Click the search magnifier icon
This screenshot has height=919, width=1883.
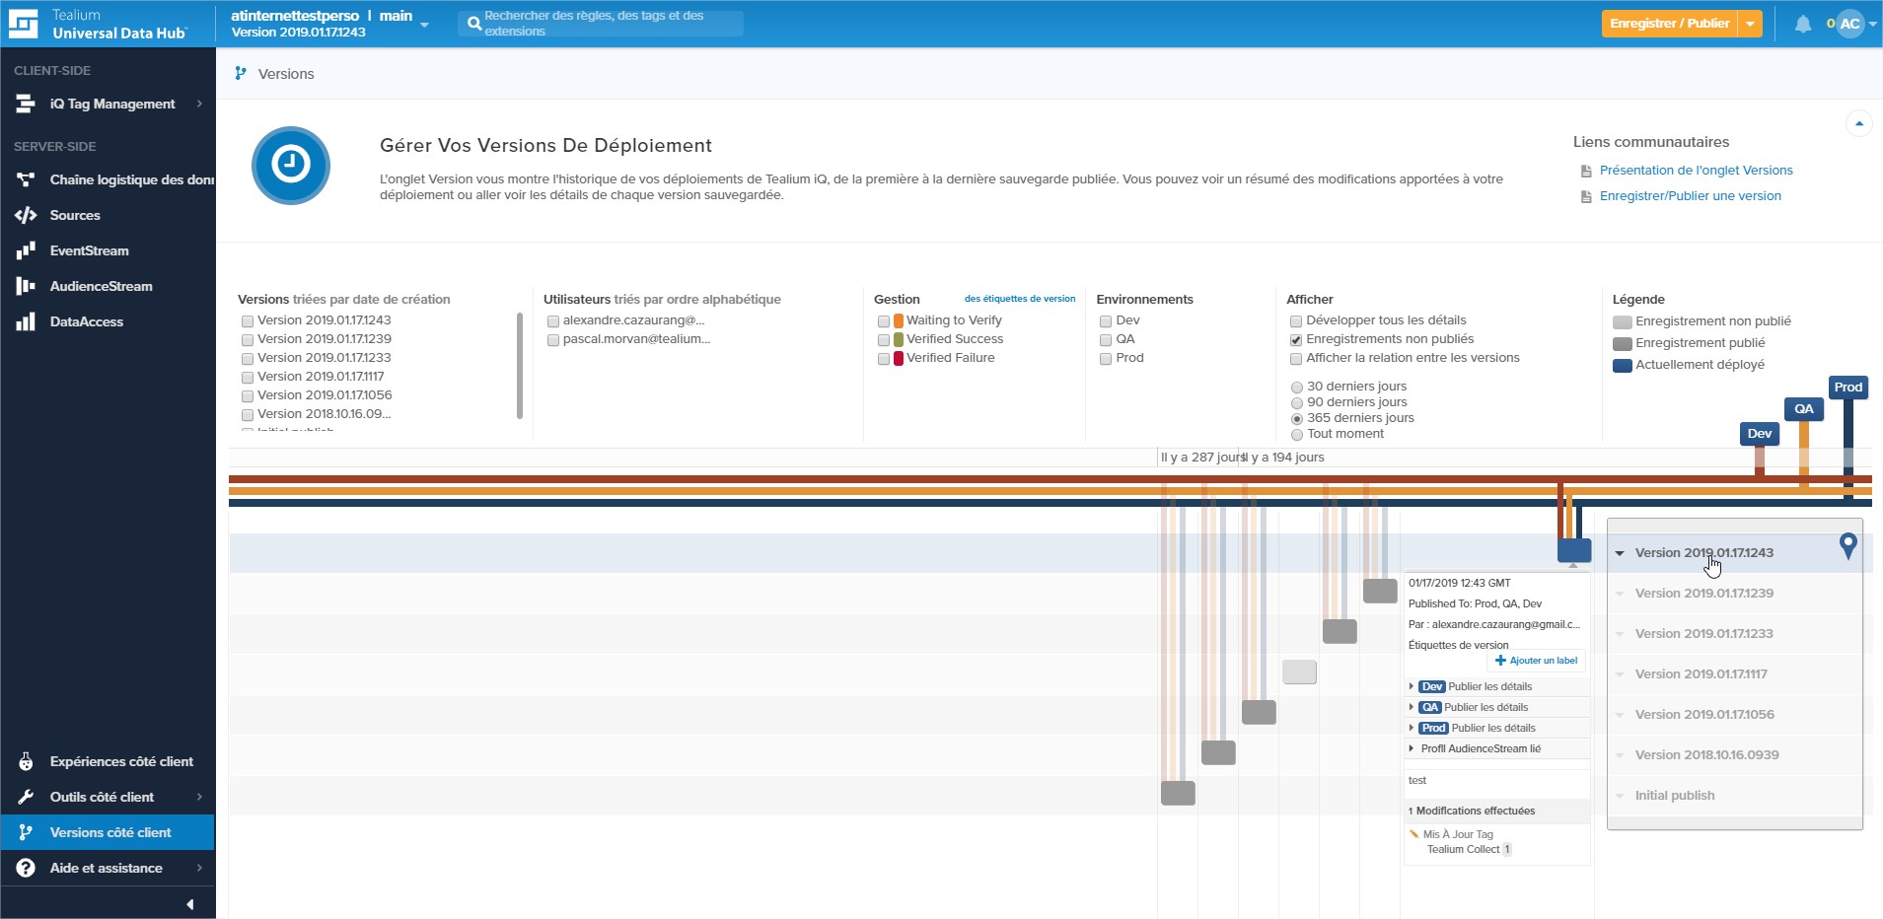coord(473,24)
